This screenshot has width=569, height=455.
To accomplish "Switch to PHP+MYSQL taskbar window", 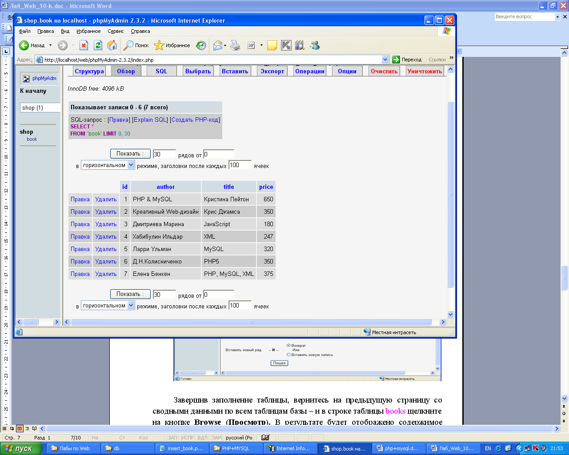I will click(x=236, y=448).
